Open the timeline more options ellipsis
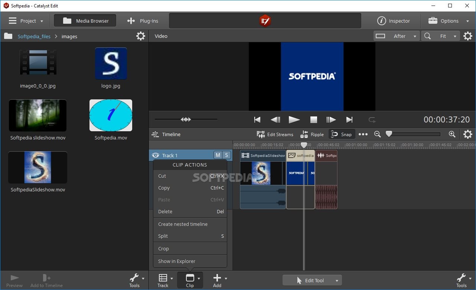The width and height of the screenshot is (476, 290). pos(363,134)
